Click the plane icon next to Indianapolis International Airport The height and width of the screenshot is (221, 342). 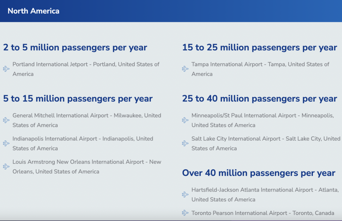[6, 143]
